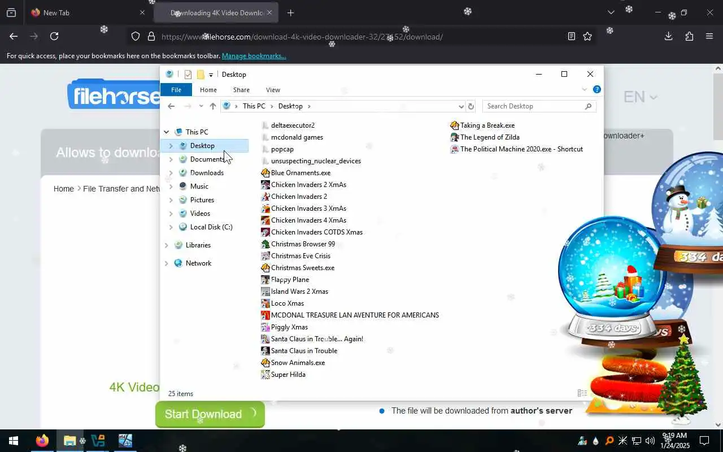Viewport: 723px width, 452px height.
Task: Open new Firefox tab with plus
Action: (x=290, y=12)
